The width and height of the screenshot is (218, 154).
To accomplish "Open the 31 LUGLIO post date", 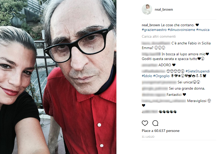I will coord(148,137).
